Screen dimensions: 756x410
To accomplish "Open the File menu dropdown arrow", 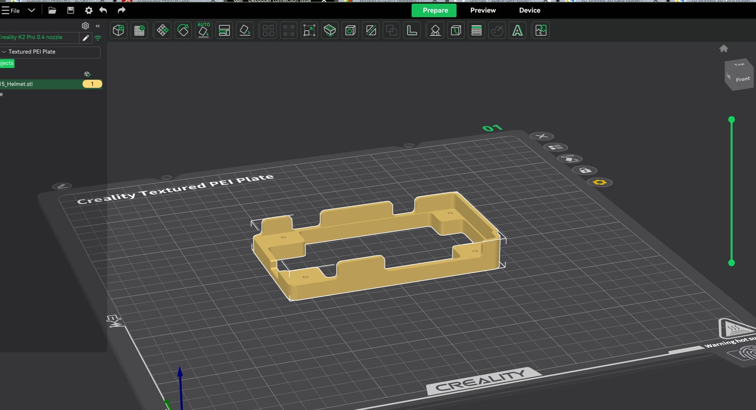I will (31, 10).
